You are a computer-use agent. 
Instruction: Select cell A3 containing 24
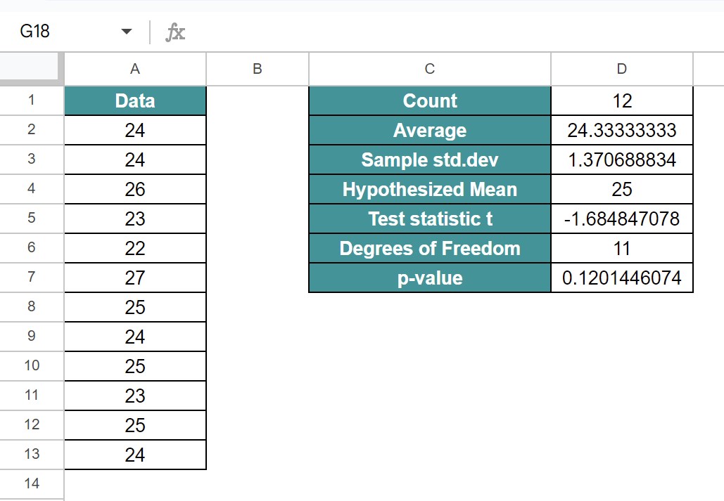[135, 160]
